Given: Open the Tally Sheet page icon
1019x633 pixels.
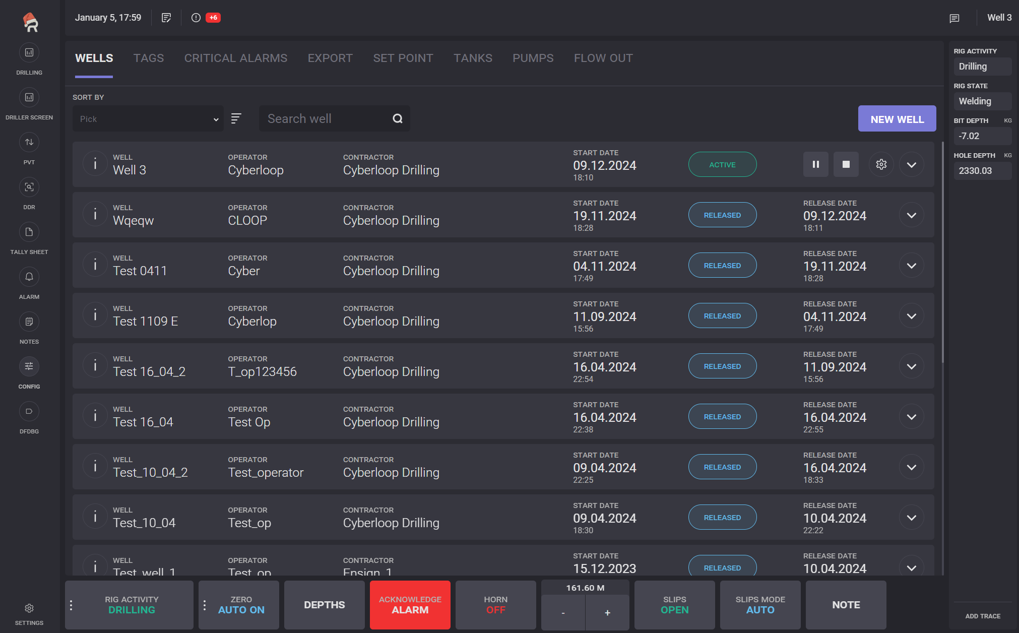Looking at the screenshot, I should click(x=29, y=232).
